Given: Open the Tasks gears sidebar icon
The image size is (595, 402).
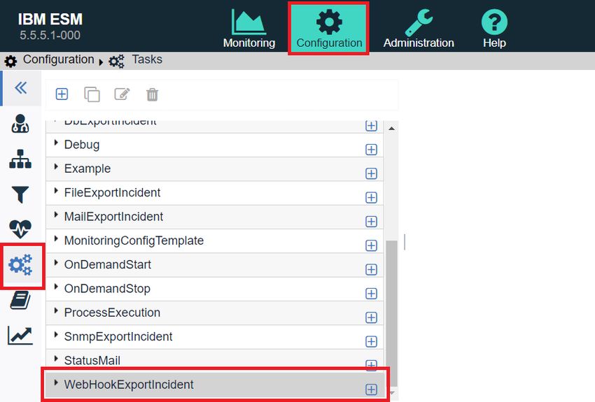Looking at the screenshot, I should [x=20, y=265].
